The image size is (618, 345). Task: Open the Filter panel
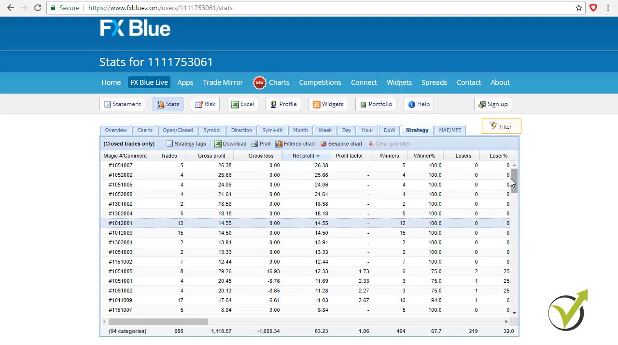[501, 126]
